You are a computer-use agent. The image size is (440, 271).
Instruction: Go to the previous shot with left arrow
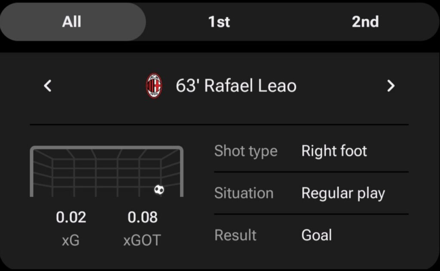(48, 86)
